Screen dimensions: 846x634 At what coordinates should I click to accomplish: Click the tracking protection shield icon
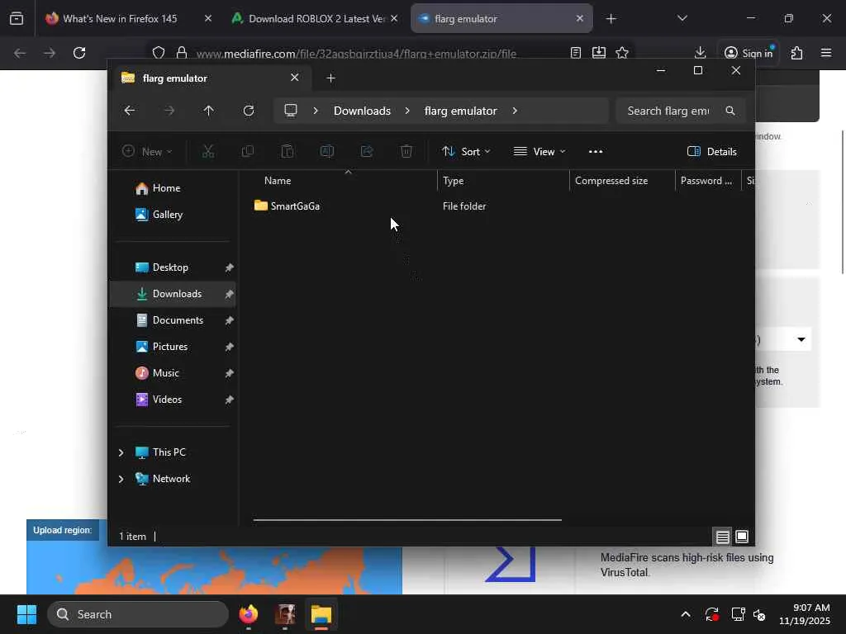pyautogui.click(x=158, y=53)
